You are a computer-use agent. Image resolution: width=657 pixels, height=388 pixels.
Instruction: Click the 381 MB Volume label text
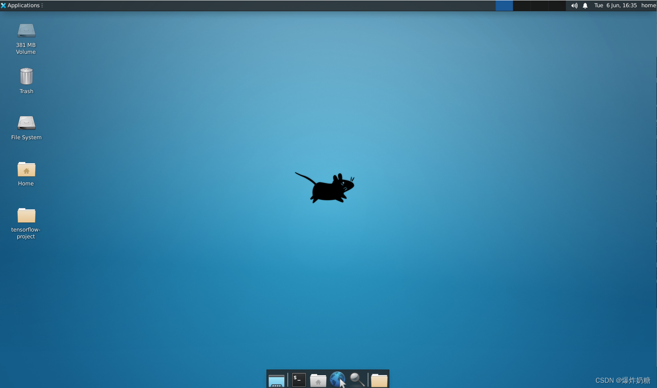(x=26, y=49)
